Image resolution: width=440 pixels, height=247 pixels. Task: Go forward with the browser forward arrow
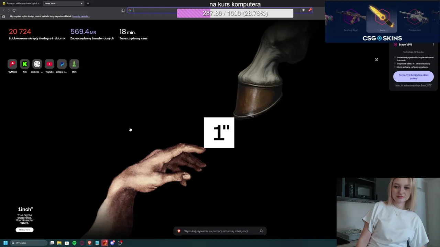(9, 10)
